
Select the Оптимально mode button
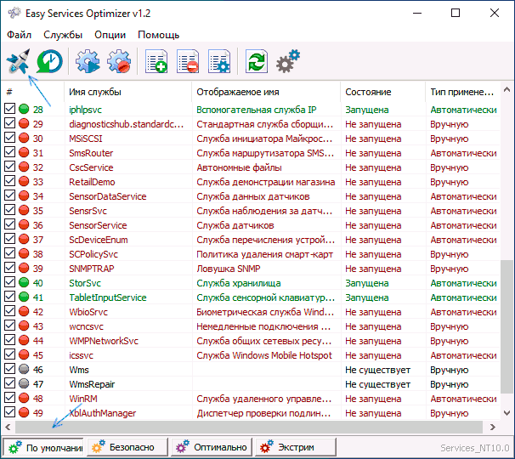(212, 447)
